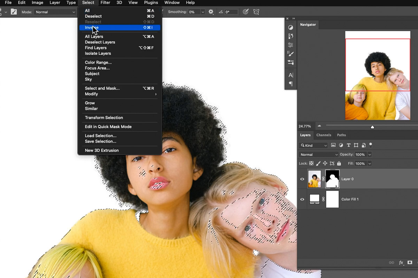Open the Opacity dropdown arrow
This screenshot has height=278, width=418.
coord(370,154)
